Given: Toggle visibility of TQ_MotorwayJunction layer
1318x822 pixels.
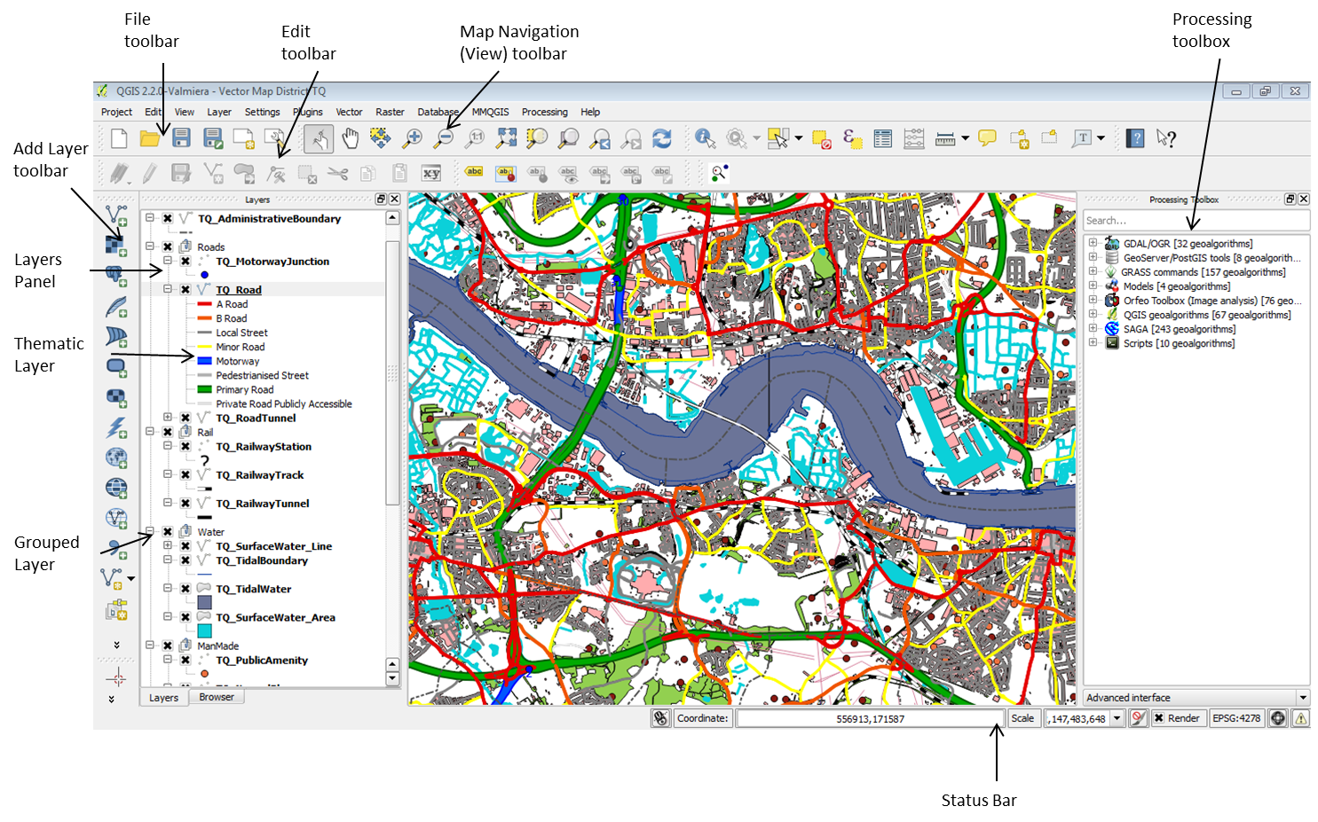Looking at the screenshot, I should (185, 262).
